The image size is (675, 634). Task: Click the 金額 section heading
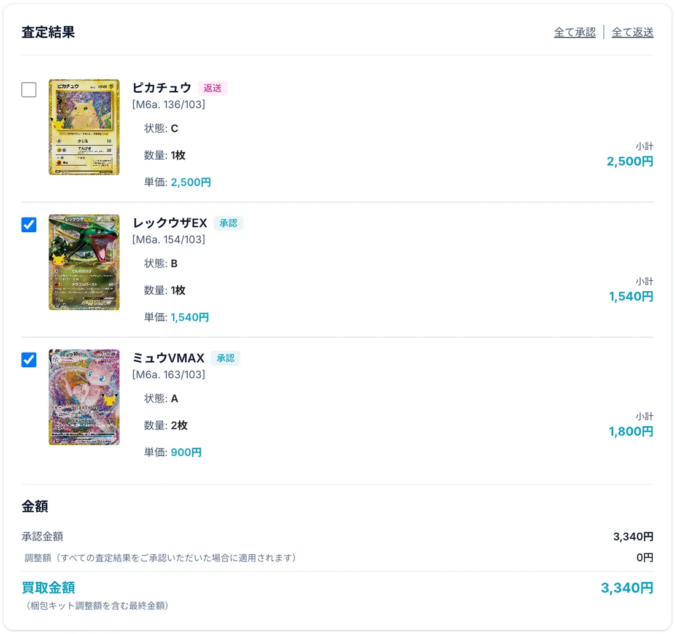tap(35, 506)
